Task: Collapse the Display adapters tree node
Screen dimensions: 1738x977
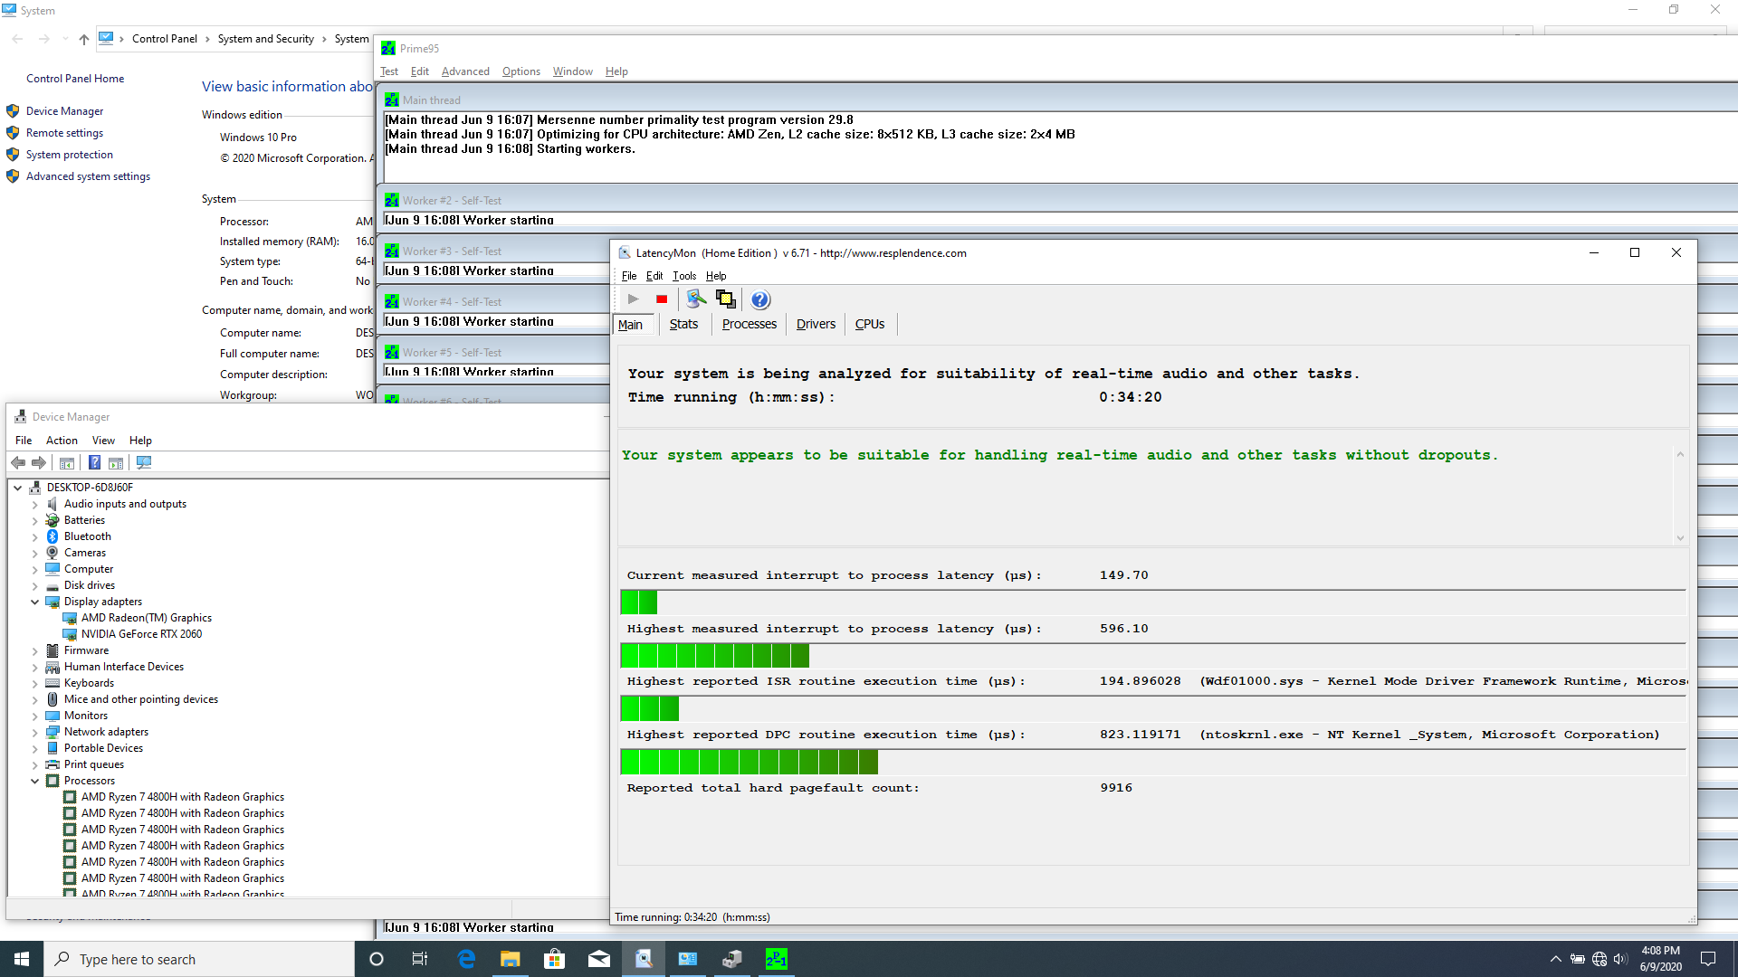Action: [x=35, y=602]
